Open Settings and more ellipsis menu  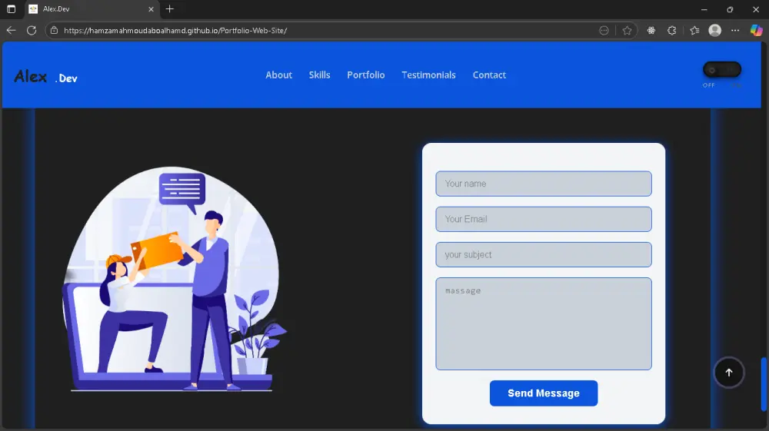tap(734, 31)
